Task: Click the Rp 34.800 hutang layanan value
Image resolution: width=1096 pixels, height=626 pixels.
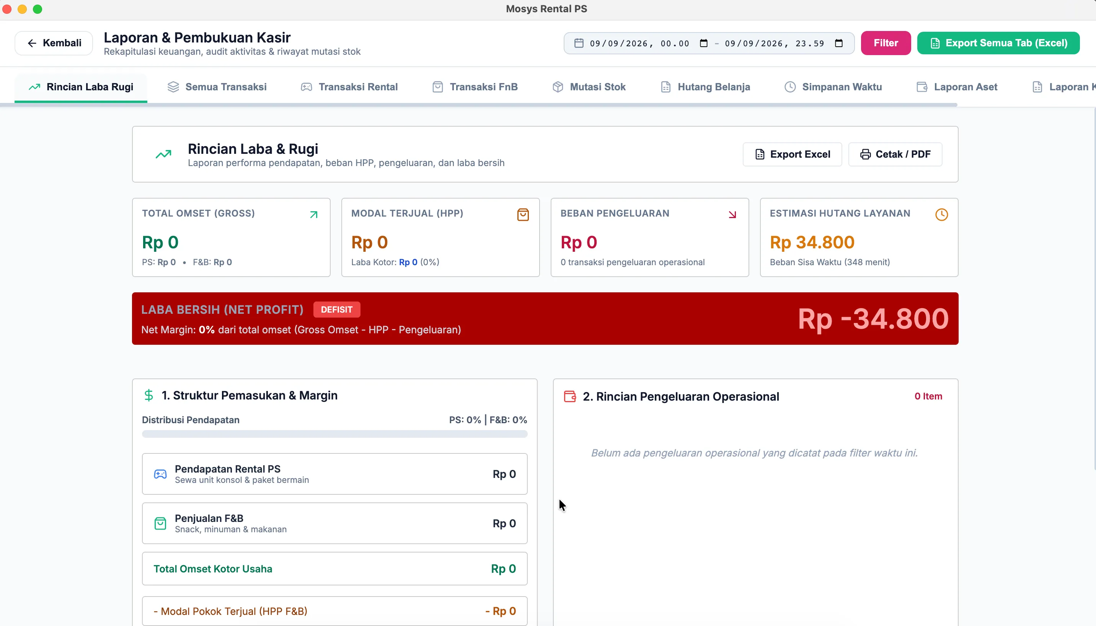Action: [812, 243]
